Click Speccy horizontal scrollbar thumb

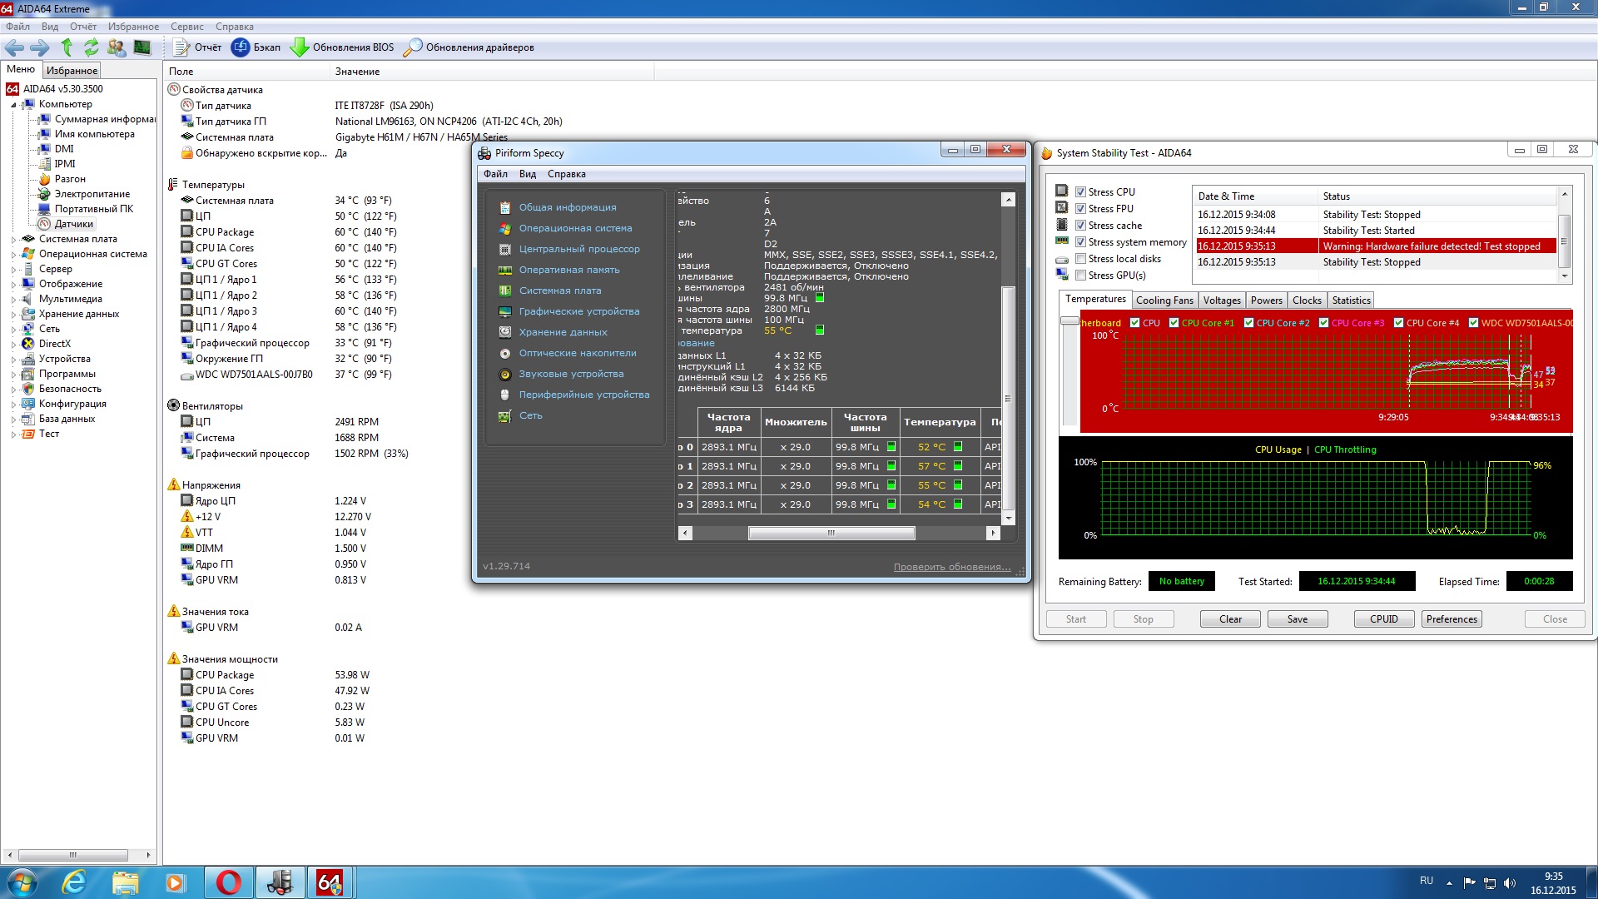[x=831, y=533]
